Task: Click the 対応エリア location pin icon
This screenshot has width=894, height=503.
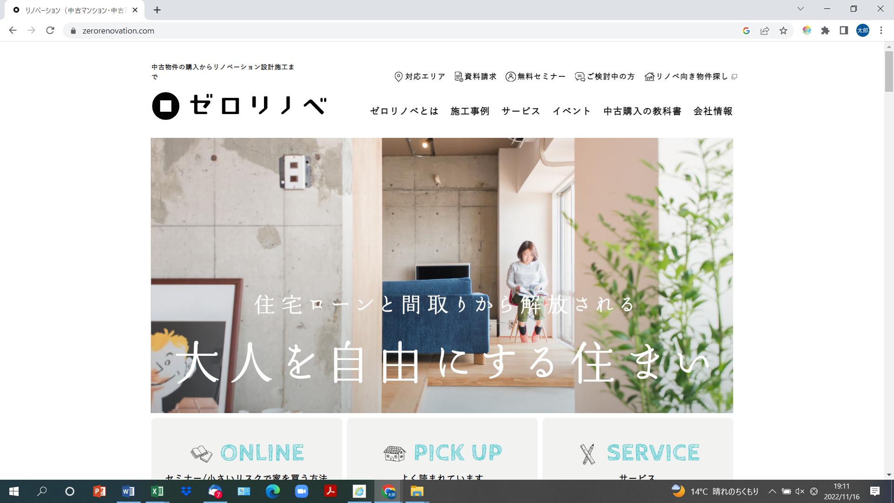Action: (x=398, y=77)
